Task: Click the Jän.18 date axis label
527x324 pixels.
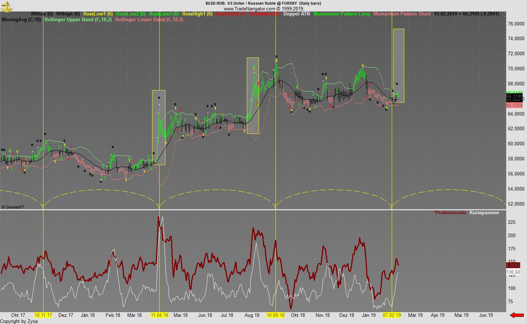Action: 88,315
